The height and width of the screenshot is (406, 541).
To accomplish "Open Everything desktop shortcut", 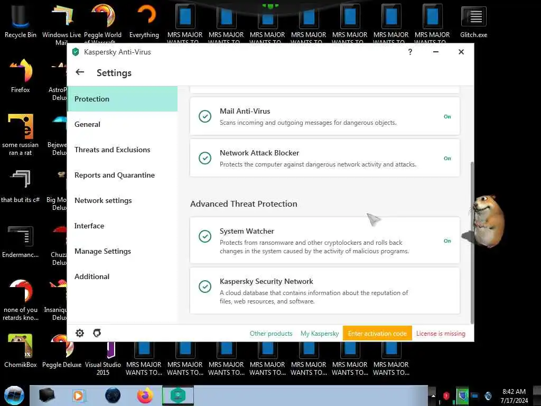I will coord(144,21).
